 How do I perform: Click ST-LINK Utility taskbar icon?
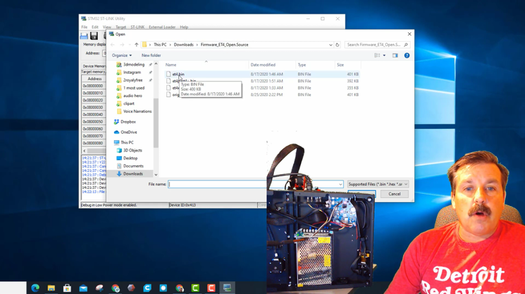[x=227, y=288]
